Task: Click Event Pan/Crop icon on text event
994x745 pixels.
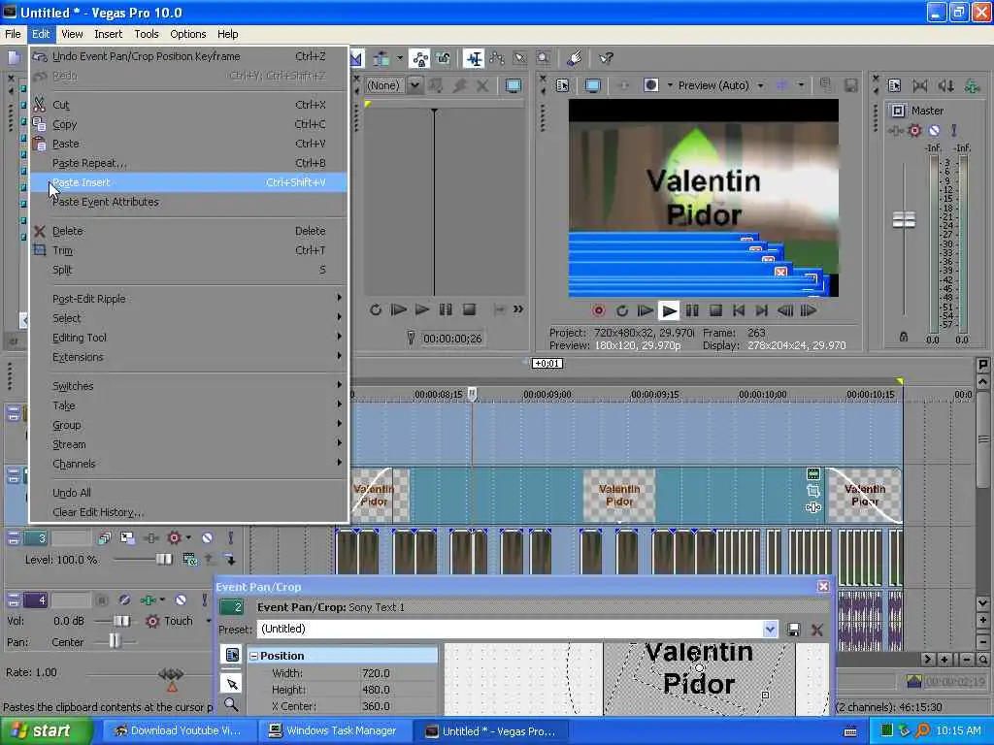Action: pyautogui.click(x=813, y=491)
